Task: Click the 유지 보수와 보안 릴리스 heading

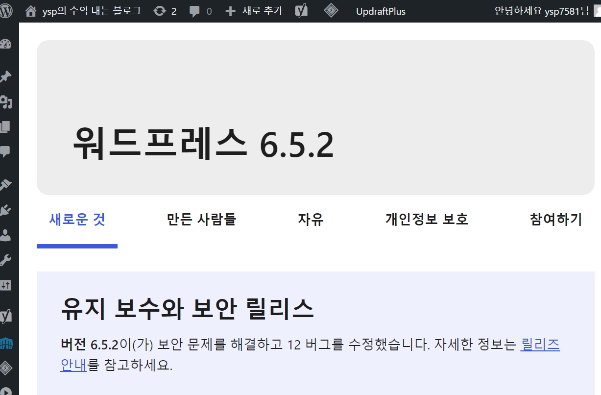Action: click(x=187, y=308)
